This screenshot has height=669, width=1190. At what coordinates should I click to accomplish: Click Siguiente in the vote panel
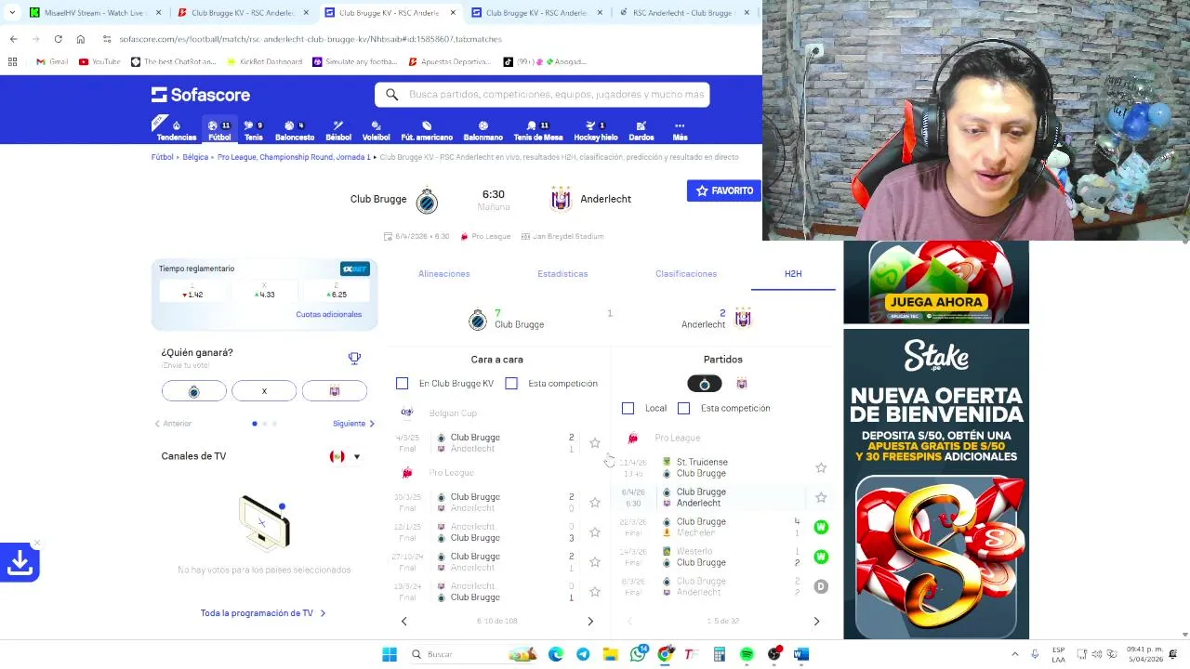[354, 424]
